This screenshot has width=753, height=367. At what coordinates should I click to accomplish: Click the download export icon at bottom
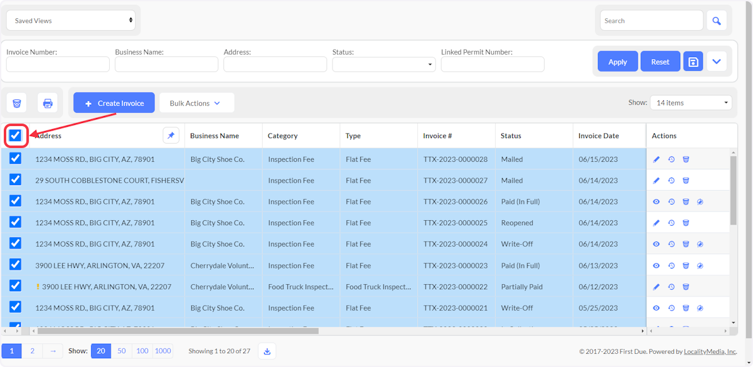click(267, 351)
